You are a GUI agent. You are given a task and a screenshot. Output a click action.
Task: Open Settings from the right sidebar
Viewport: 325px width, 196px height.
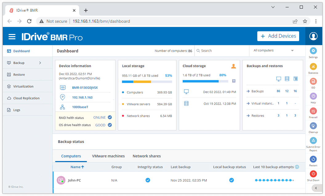click(313, 51)
